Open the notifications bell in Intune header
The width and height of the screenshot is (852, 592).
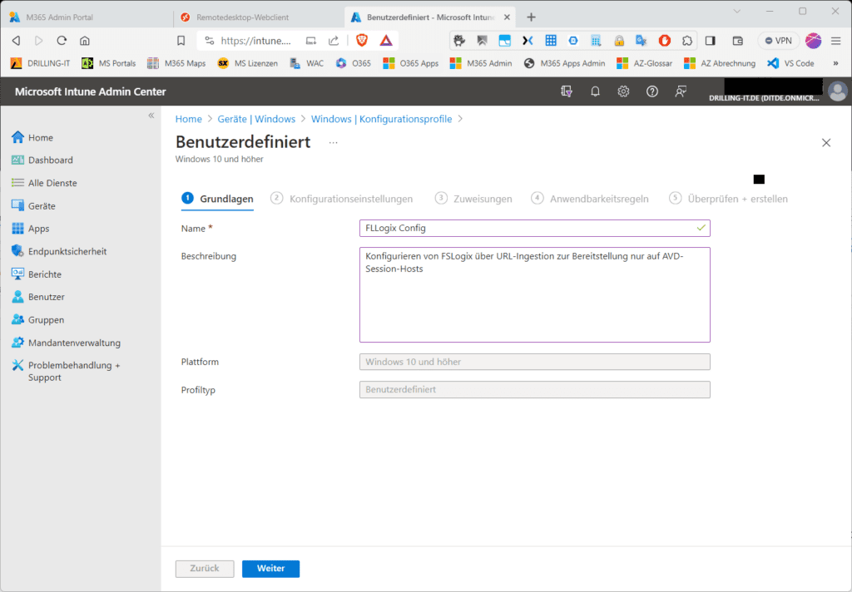point(595,91)
